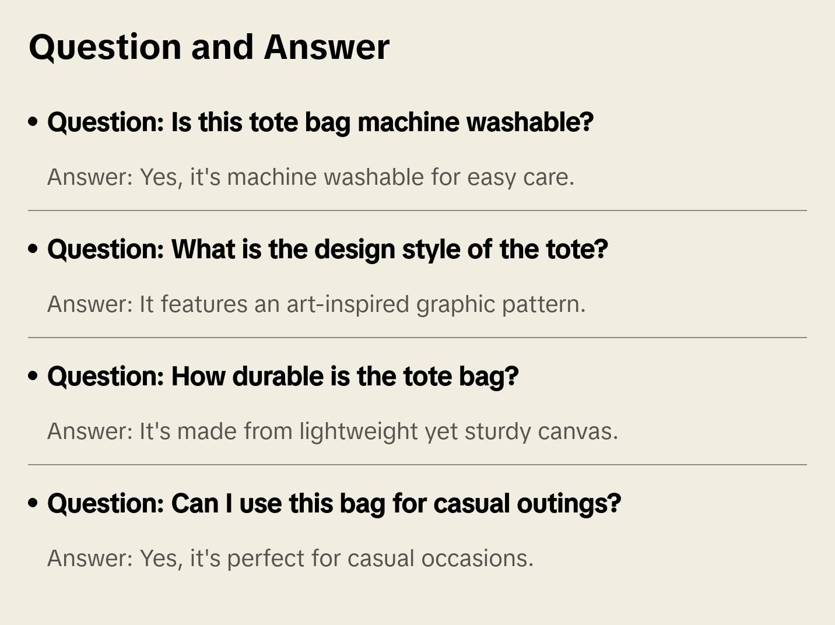Select the art-inspired graphic pattern answer
Screen dimensions: 835x625
316,304
